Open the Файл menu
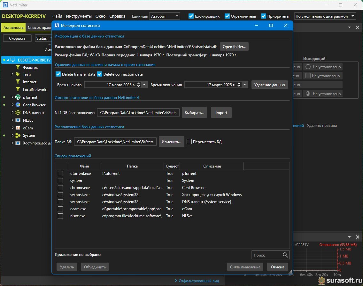 [57, 16]
